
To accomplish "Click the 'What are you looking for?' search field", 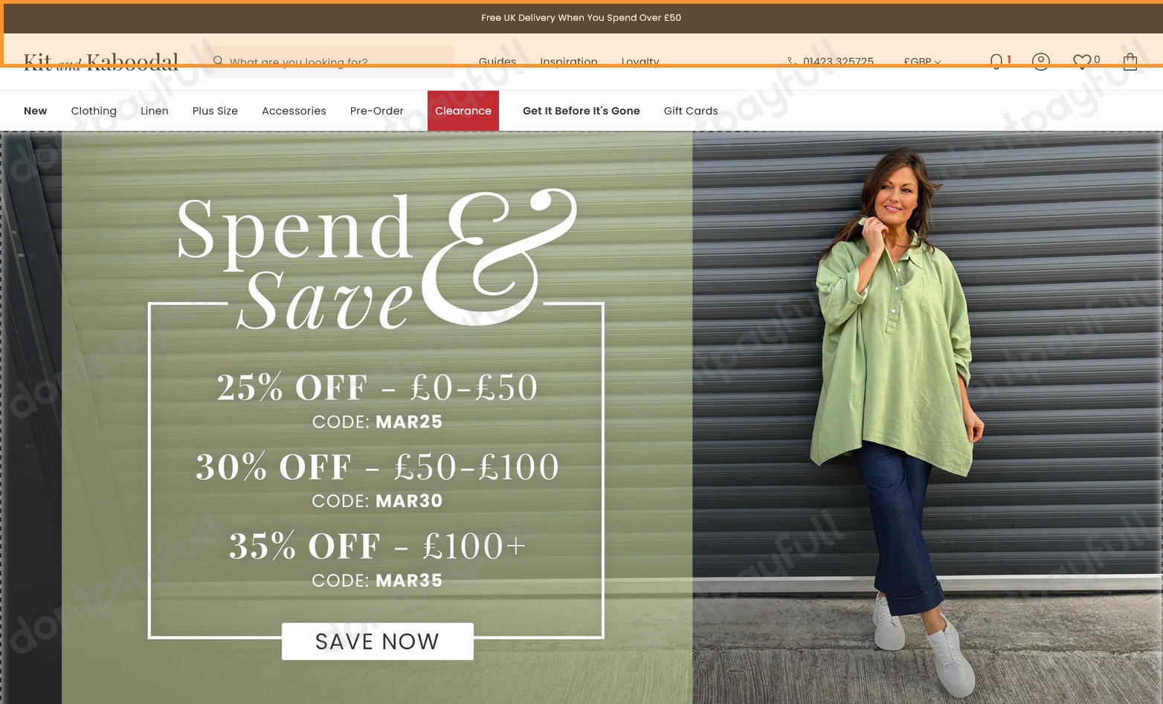I will 331,62.
